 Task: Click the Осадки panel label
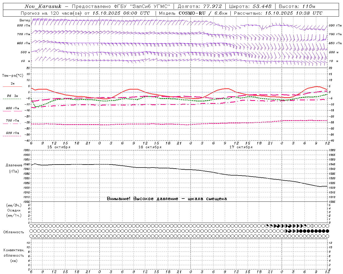point(14,210)
